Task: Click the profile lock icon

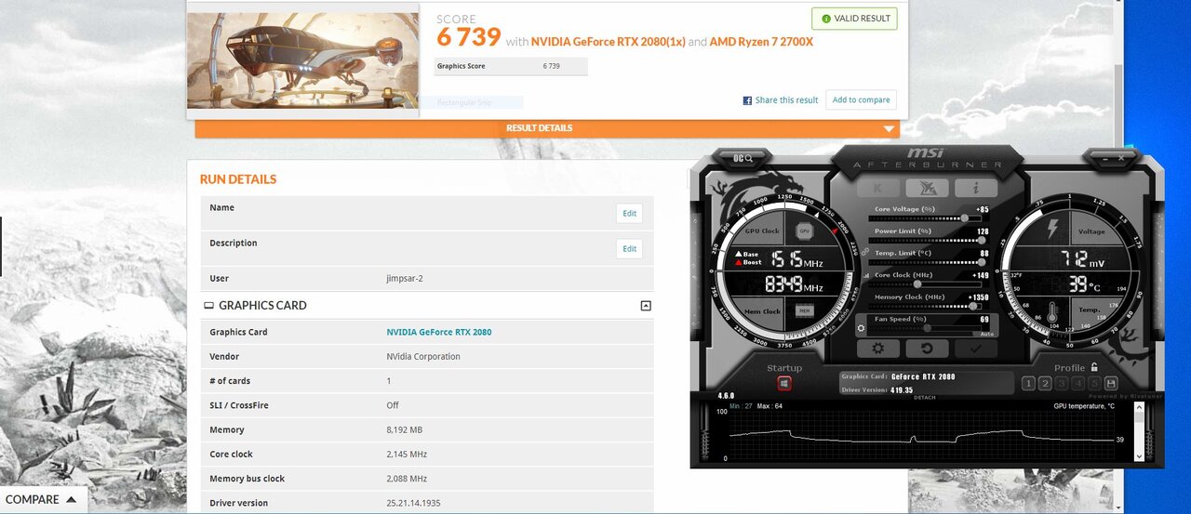Action: click(x=1094, y=367)
